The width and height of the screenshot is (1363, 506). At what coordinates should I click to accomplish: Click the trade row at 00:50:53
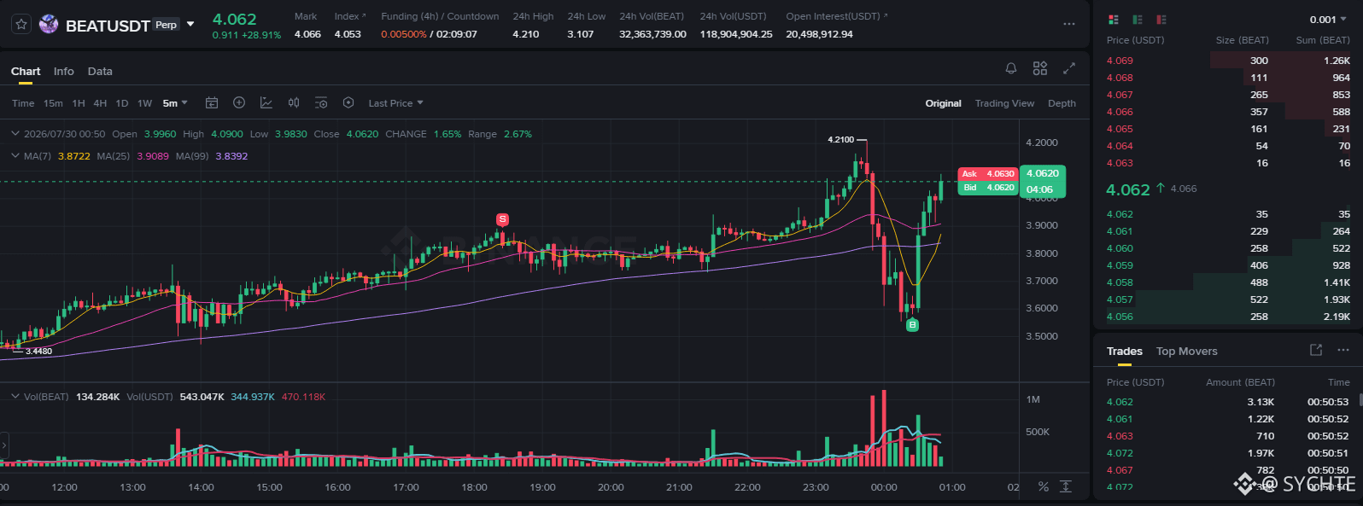[x=1228, y=402]
